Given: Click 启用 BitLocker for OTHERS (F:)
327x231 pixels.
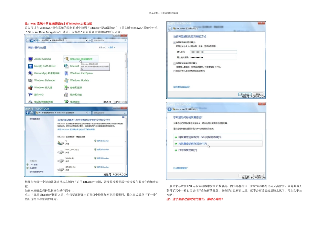Looking at the screenshot, I should click(x=103, y=167).
